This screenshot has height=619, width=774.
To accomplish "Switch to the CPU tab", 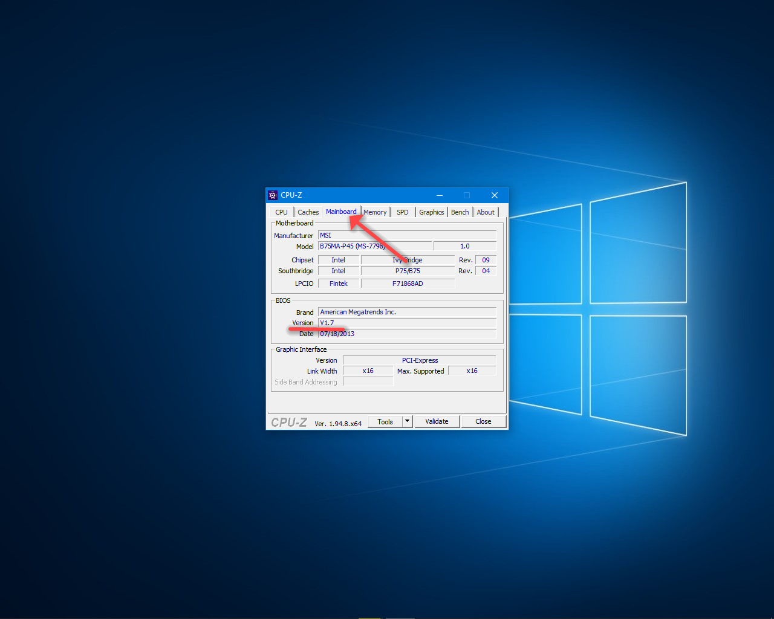I will click(x=281, y=212).
